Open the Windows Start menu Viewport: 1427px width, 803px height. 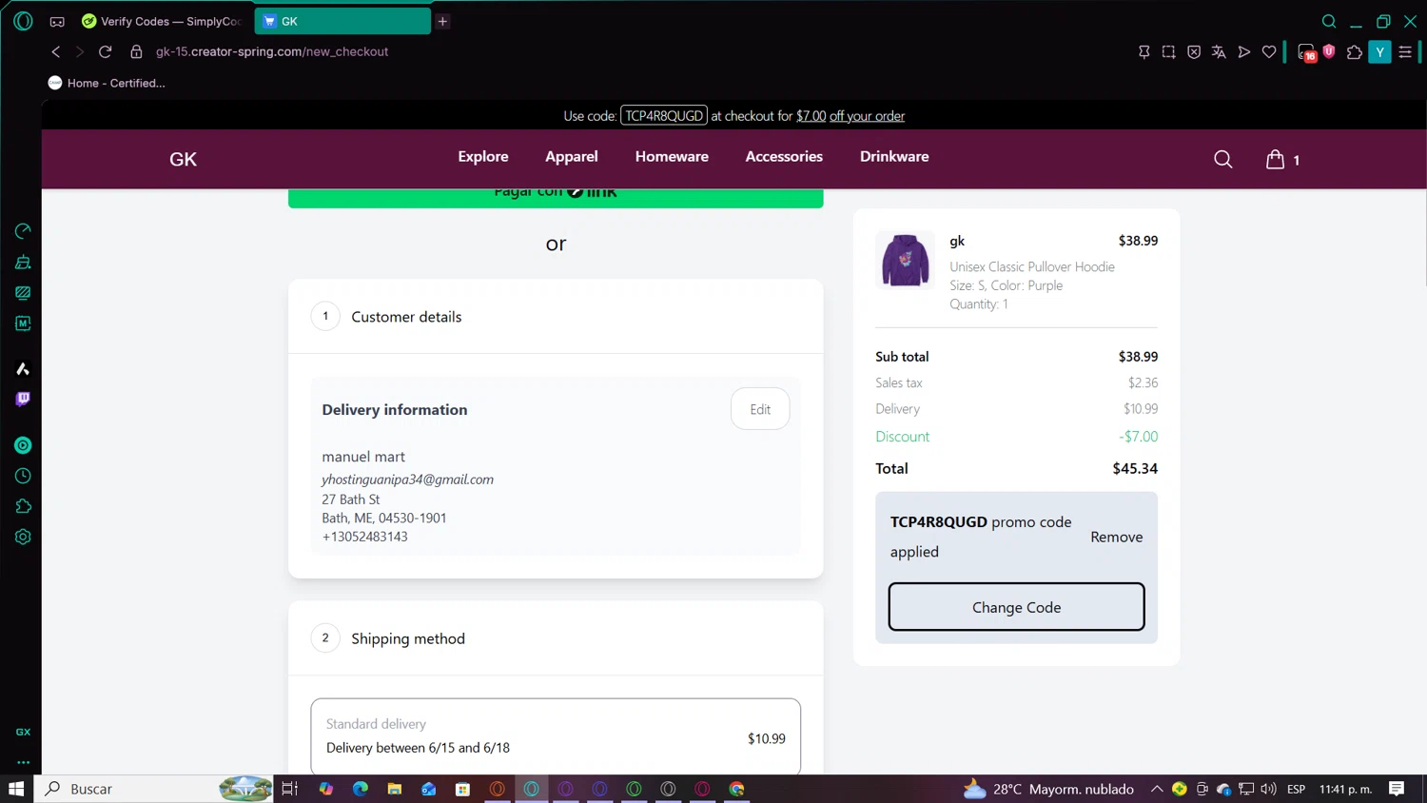[16, 789]
